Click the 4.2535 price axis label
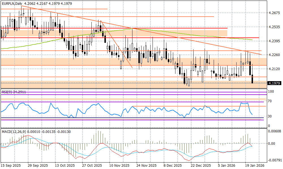Screen dimensions: 283x169 274,27
